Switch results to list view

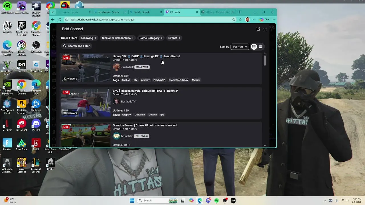click(x=254, y=47)
